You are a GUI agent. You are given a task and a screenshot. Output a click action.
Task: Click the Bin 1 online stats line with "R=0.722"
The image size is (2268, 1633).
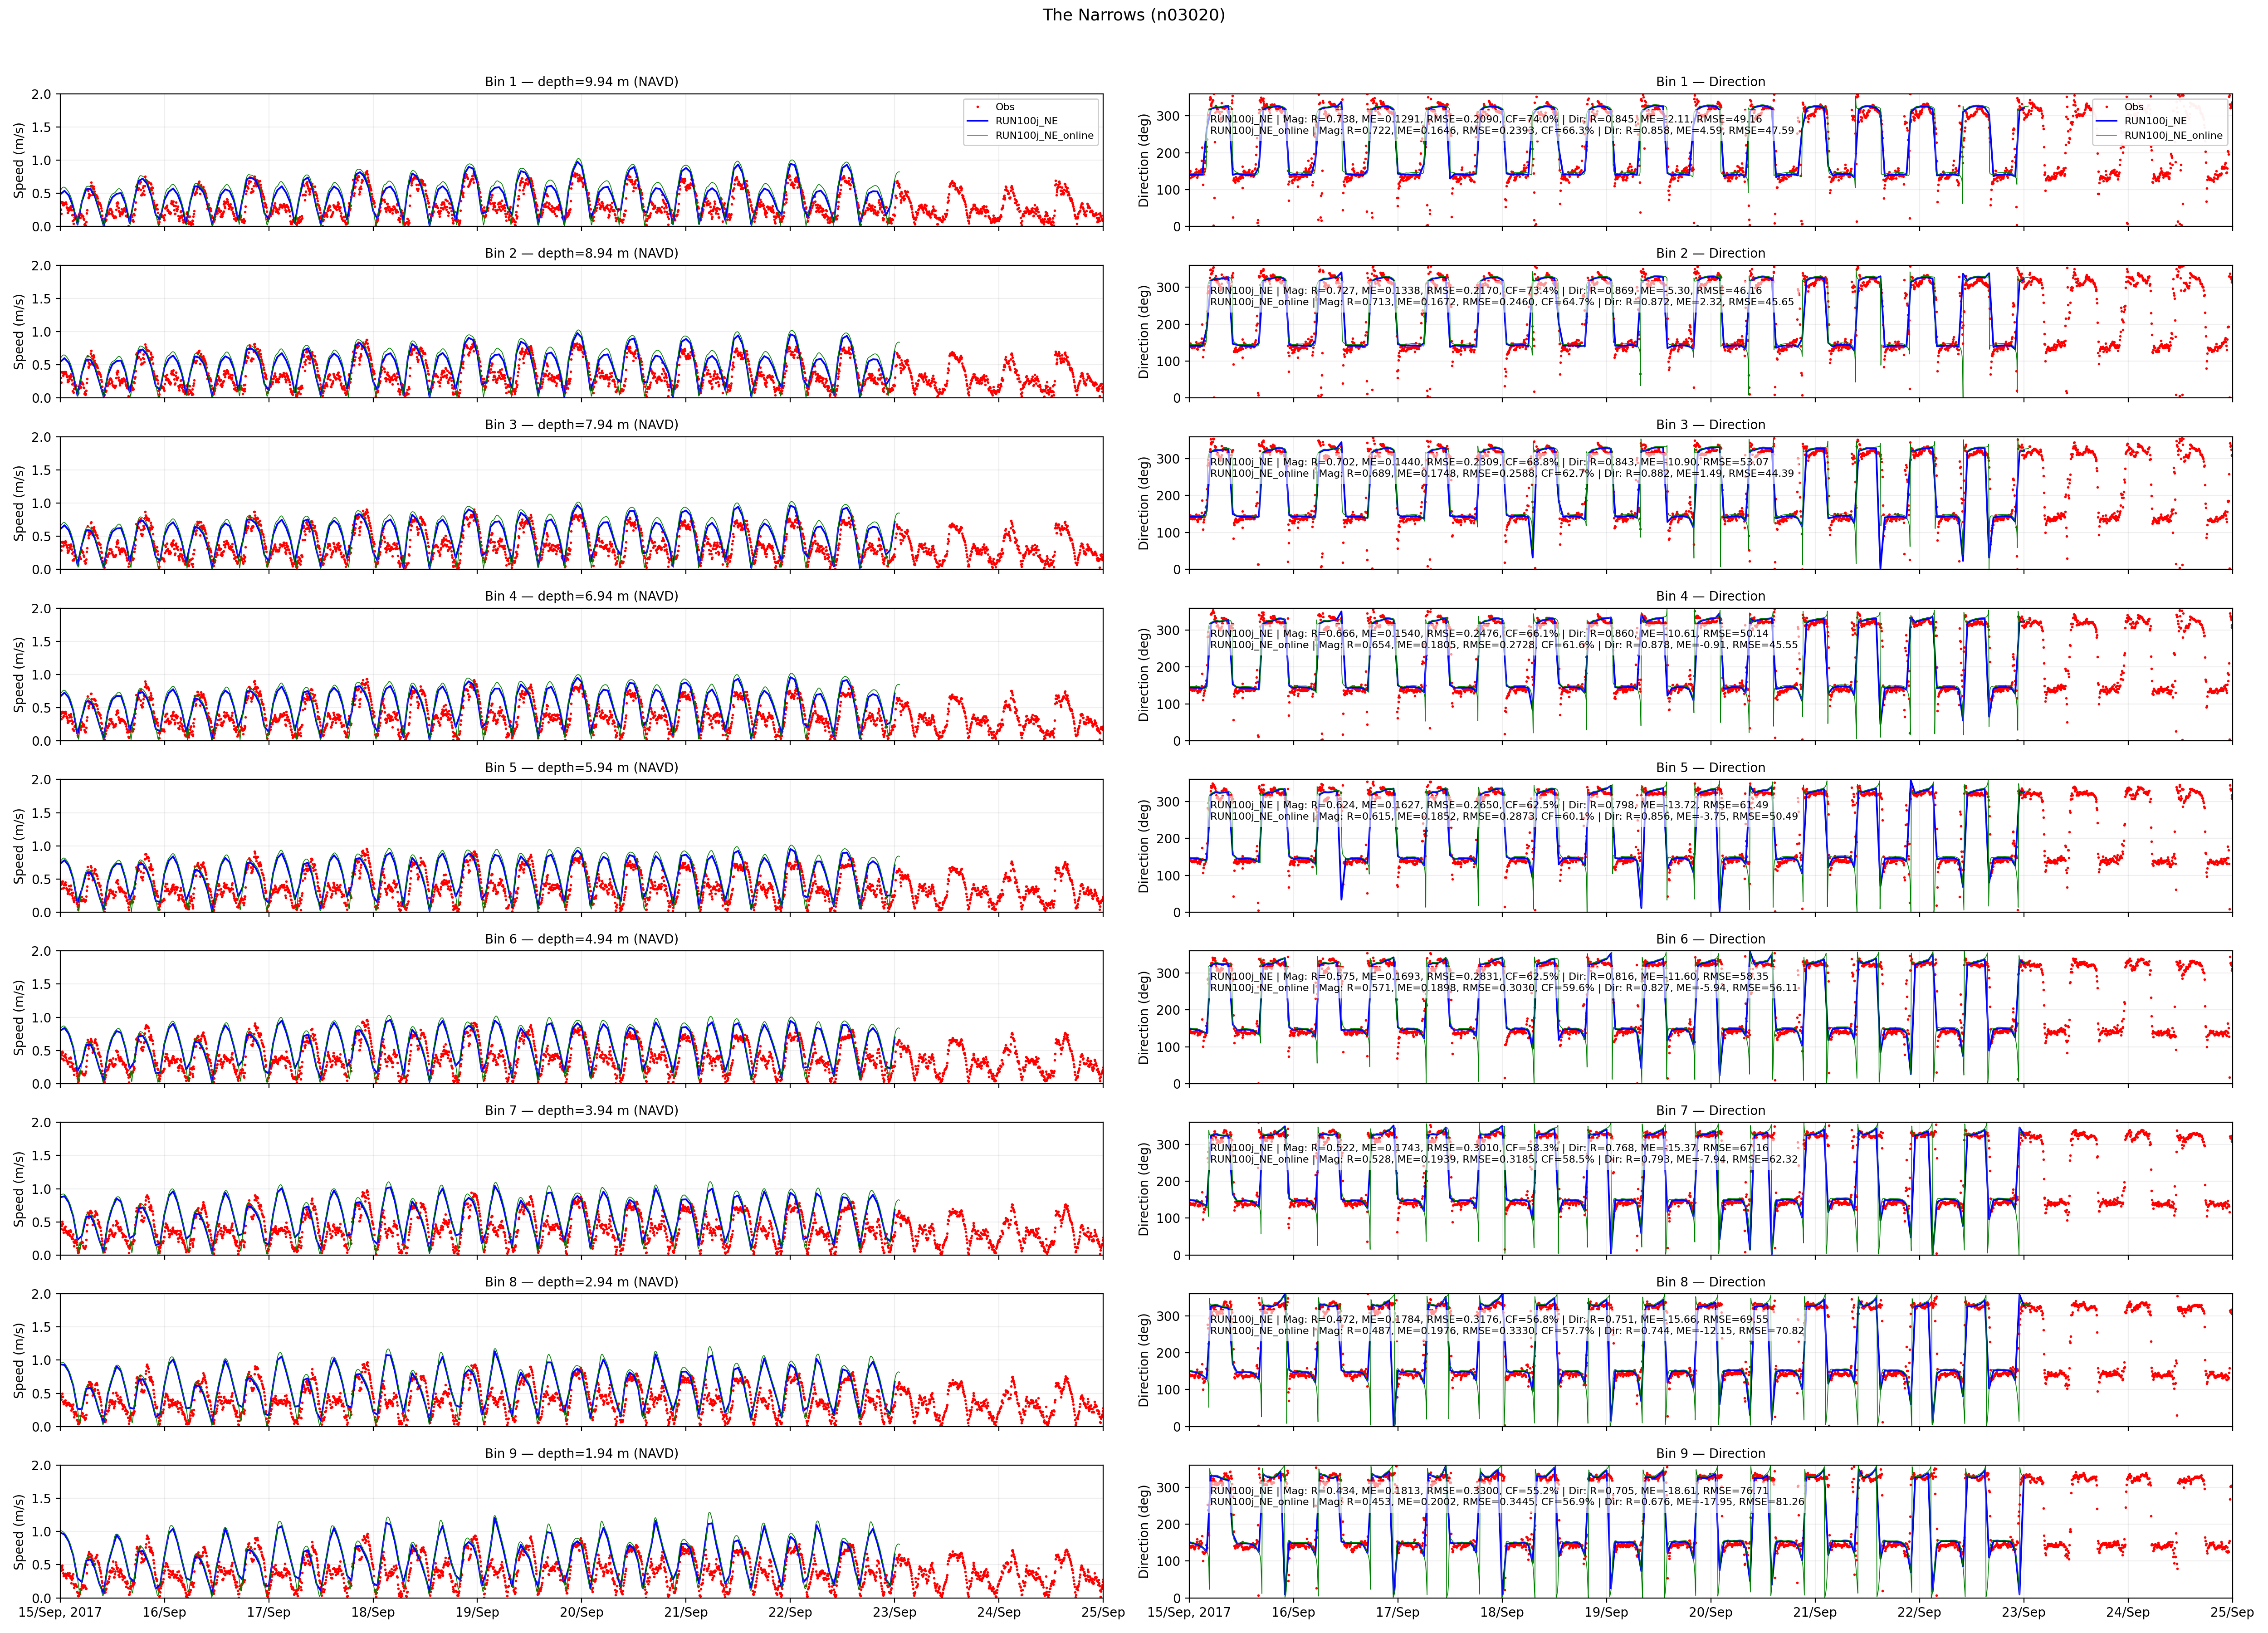click(x=1502, y=131)
